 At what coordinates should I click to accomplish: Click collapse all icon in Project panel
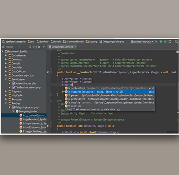34,47
